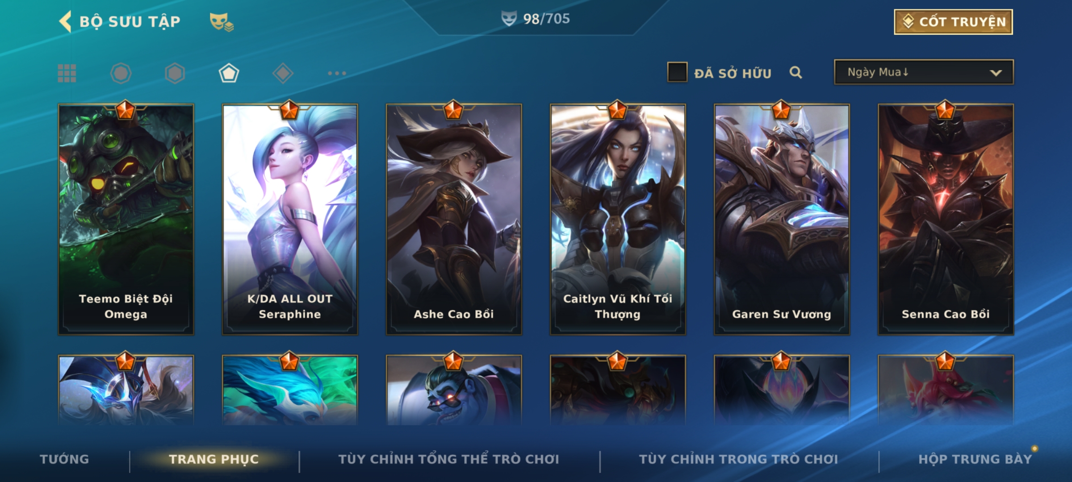Screen dimensions: 1072x482
Task: Switch to the Tướng tab
Action: (x=64, y=459)
